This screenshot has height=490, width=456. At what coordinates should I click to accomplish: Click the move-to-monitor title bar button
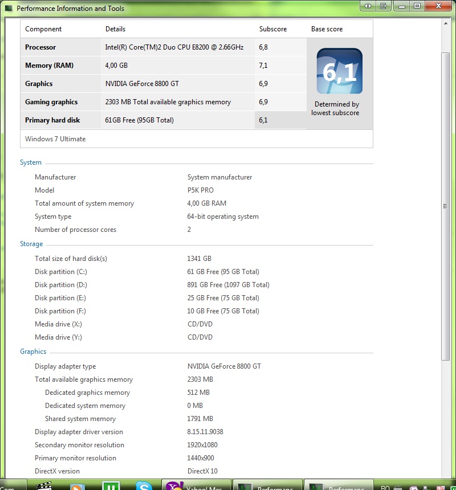coord(384,6)
